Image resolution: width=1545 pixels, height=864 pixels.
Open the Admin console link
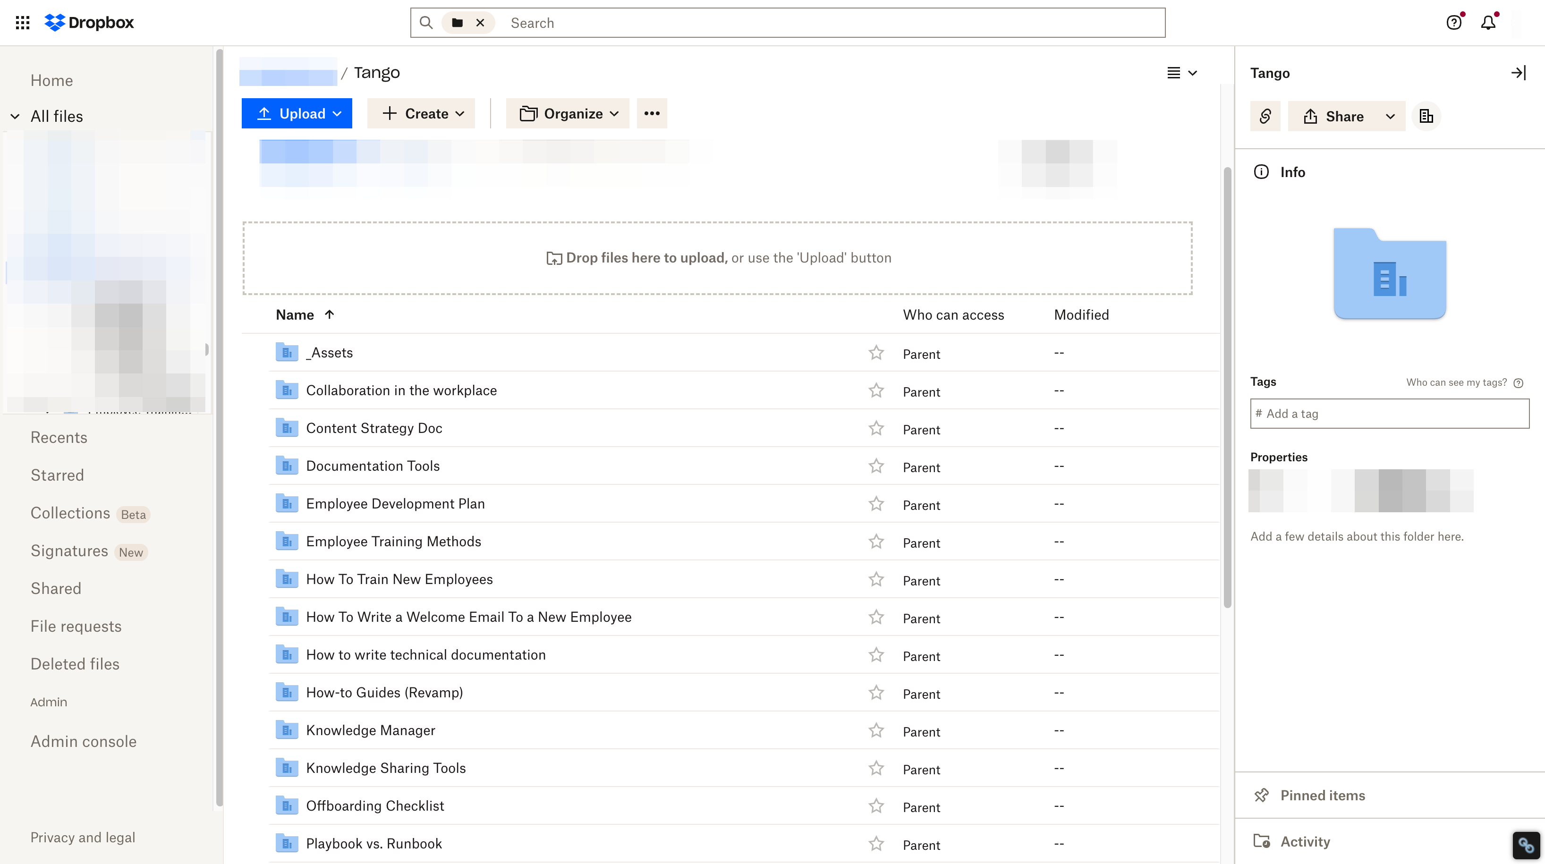[84, 741]
